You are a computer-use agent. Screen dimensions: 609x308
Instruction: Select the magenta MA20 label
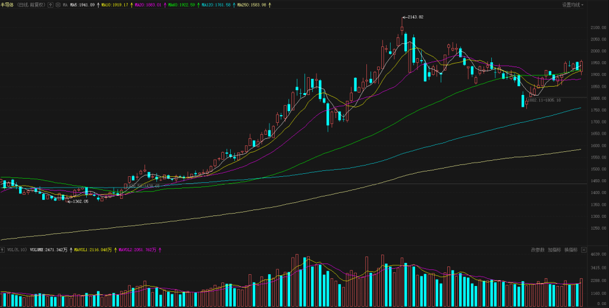(x=147, y=5)
